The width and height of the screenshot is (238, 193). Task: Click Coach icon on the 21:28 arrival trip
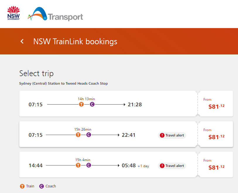pos(92,105)
